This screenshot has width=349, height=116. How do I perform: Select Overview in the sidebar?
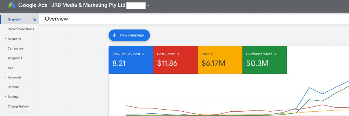coord(19,19)
